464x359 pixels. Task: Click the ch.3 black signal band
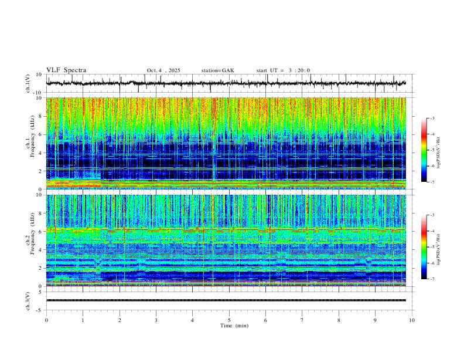(226, 300)
